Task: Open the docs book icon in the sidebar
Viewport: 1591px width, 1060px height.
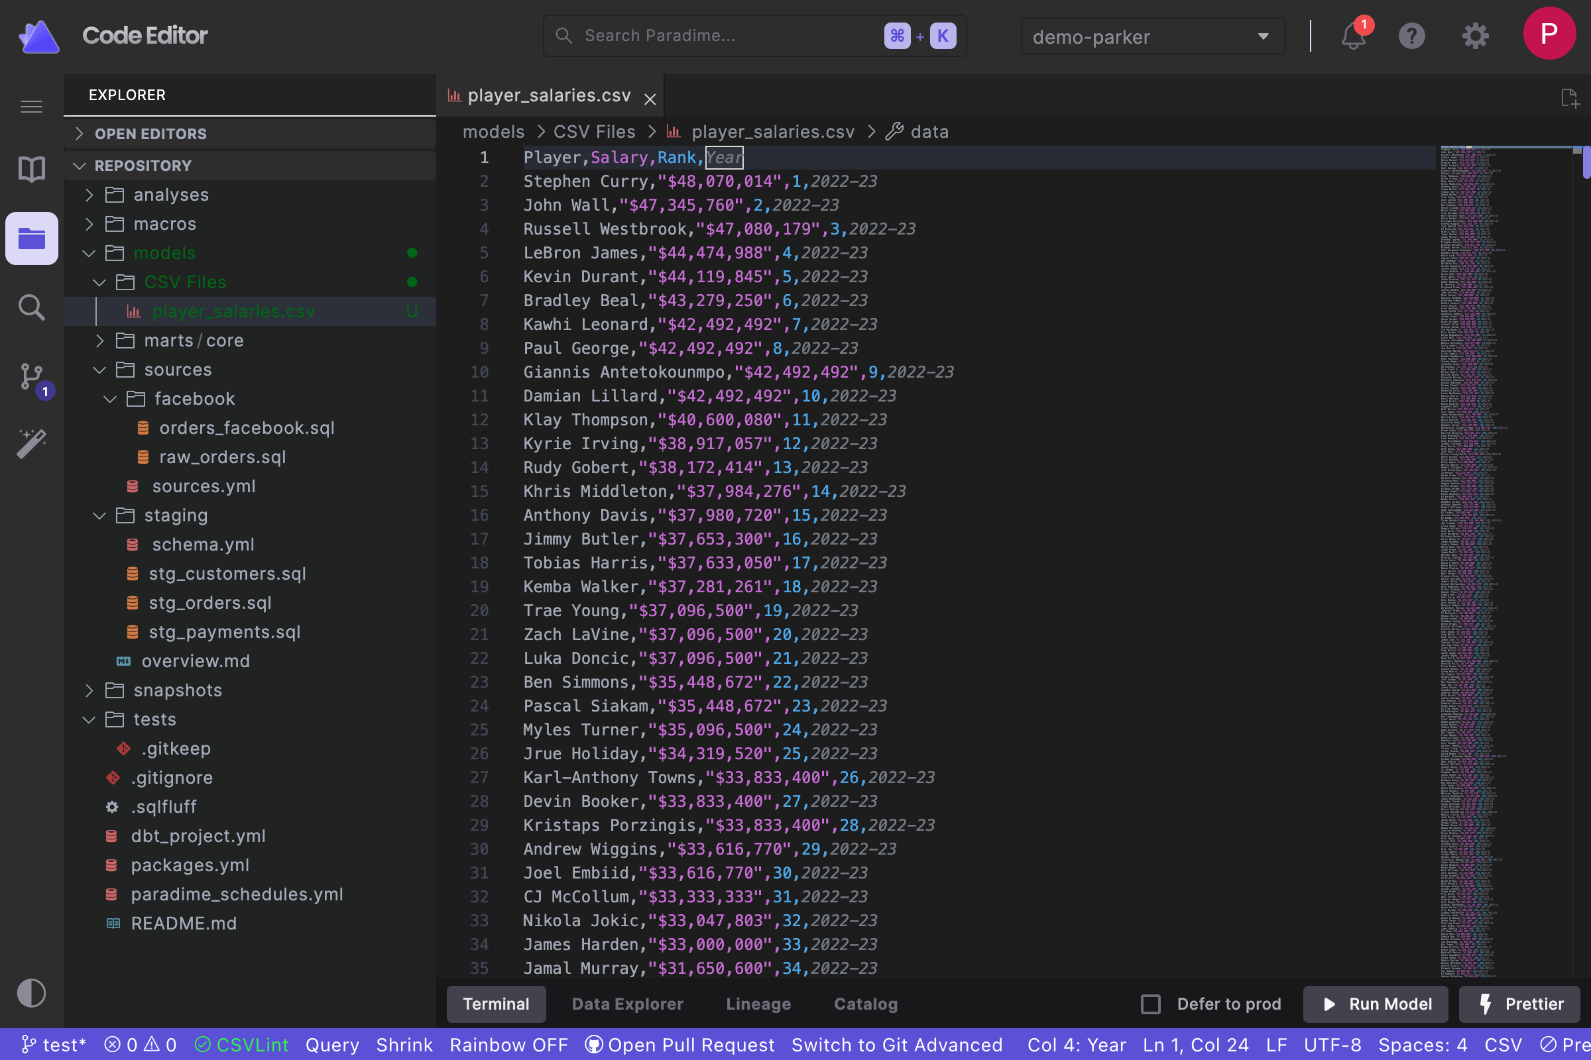Action: coord(31,169)
